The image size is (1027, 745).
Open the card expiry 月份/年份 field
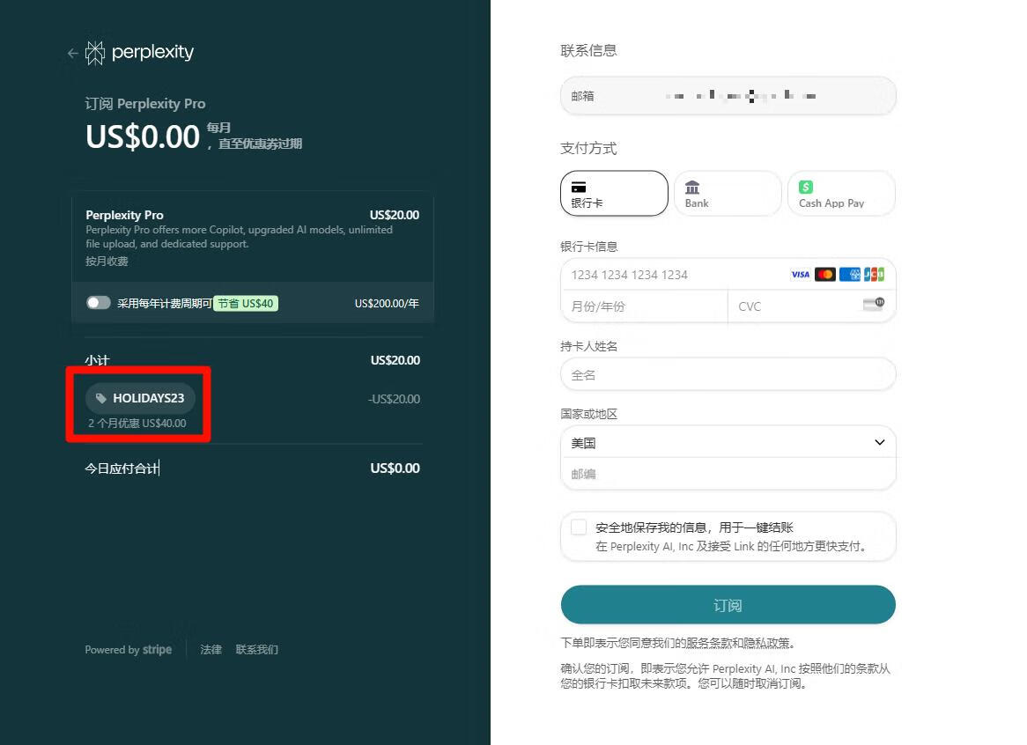click(x=643, y=306)
